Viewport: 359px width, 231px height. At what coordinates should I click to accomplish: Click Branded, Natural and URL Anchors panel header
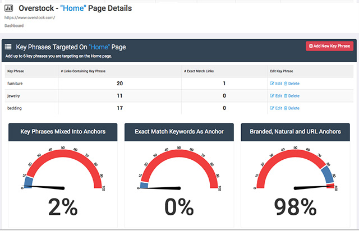[296, 132]
